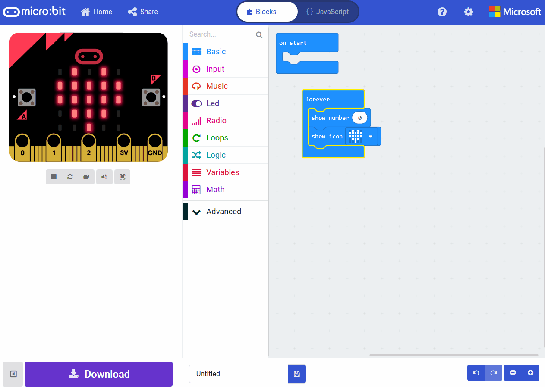545x387 pixels.
Task: Click the workspace horizontal scrollbar
Action: click(x=454, y=355)
